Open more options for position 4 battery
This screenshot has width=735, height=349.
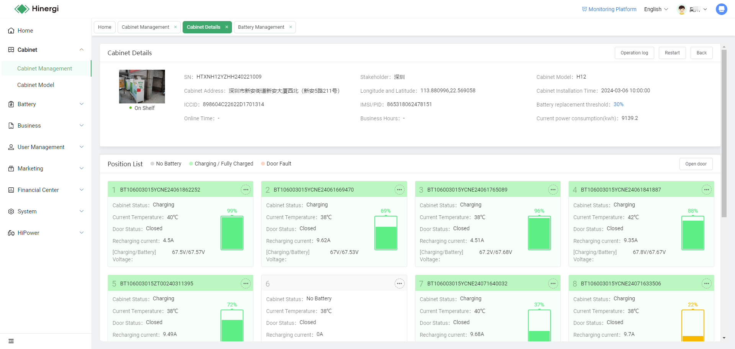pos(706,190)
